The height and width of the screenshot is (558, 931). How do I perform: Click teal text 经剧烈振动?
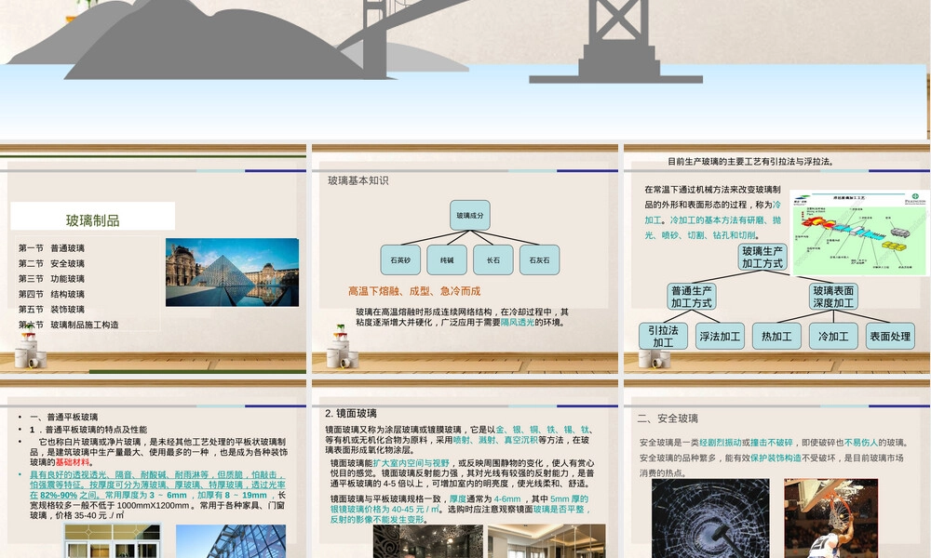click(721, 443)
